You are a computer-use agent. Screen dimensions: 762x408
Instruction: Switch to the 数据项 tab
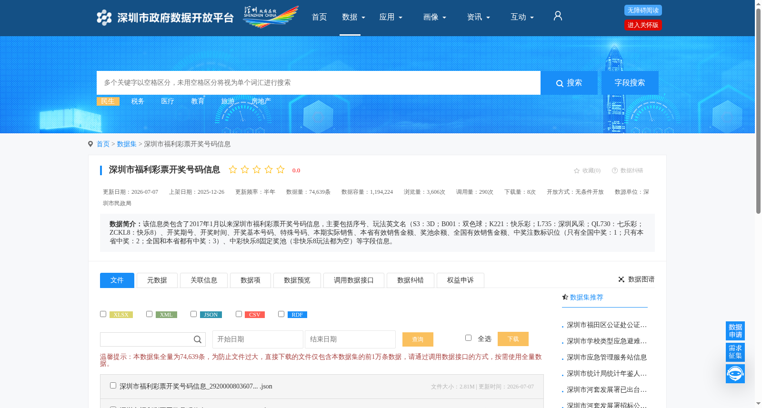(x=251, y=280)
